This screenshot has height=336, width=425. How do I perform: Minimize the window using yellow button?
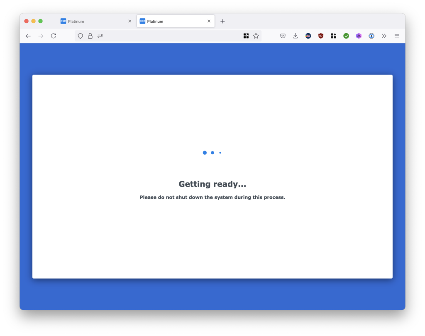[33, 21]
